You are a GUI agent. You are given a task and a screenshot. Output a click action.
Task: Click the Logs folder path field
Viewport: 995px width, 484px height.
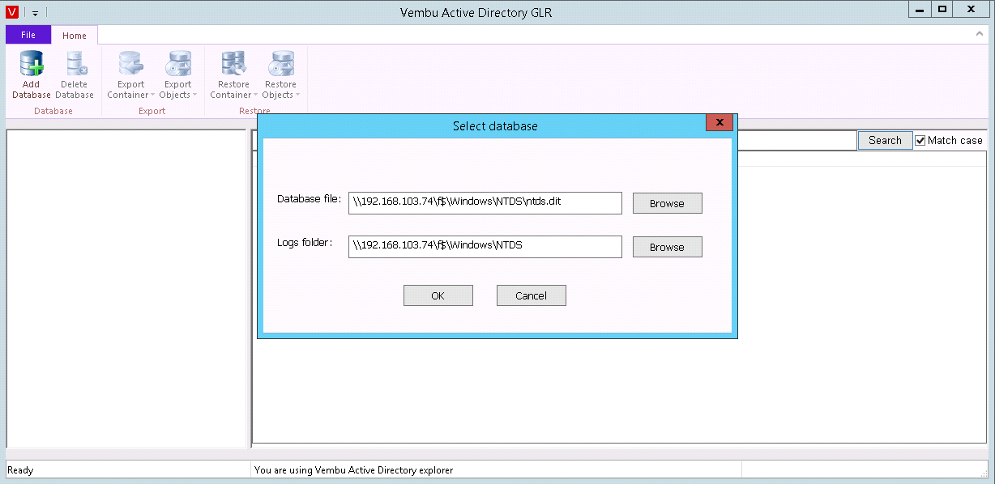pos(485,247)
